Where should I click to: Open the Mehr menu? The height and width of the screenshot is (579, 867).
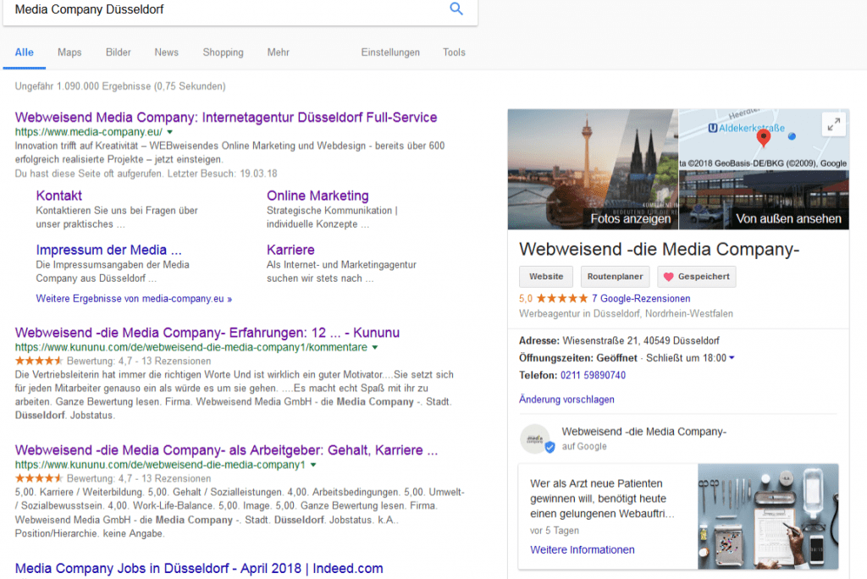278,52
